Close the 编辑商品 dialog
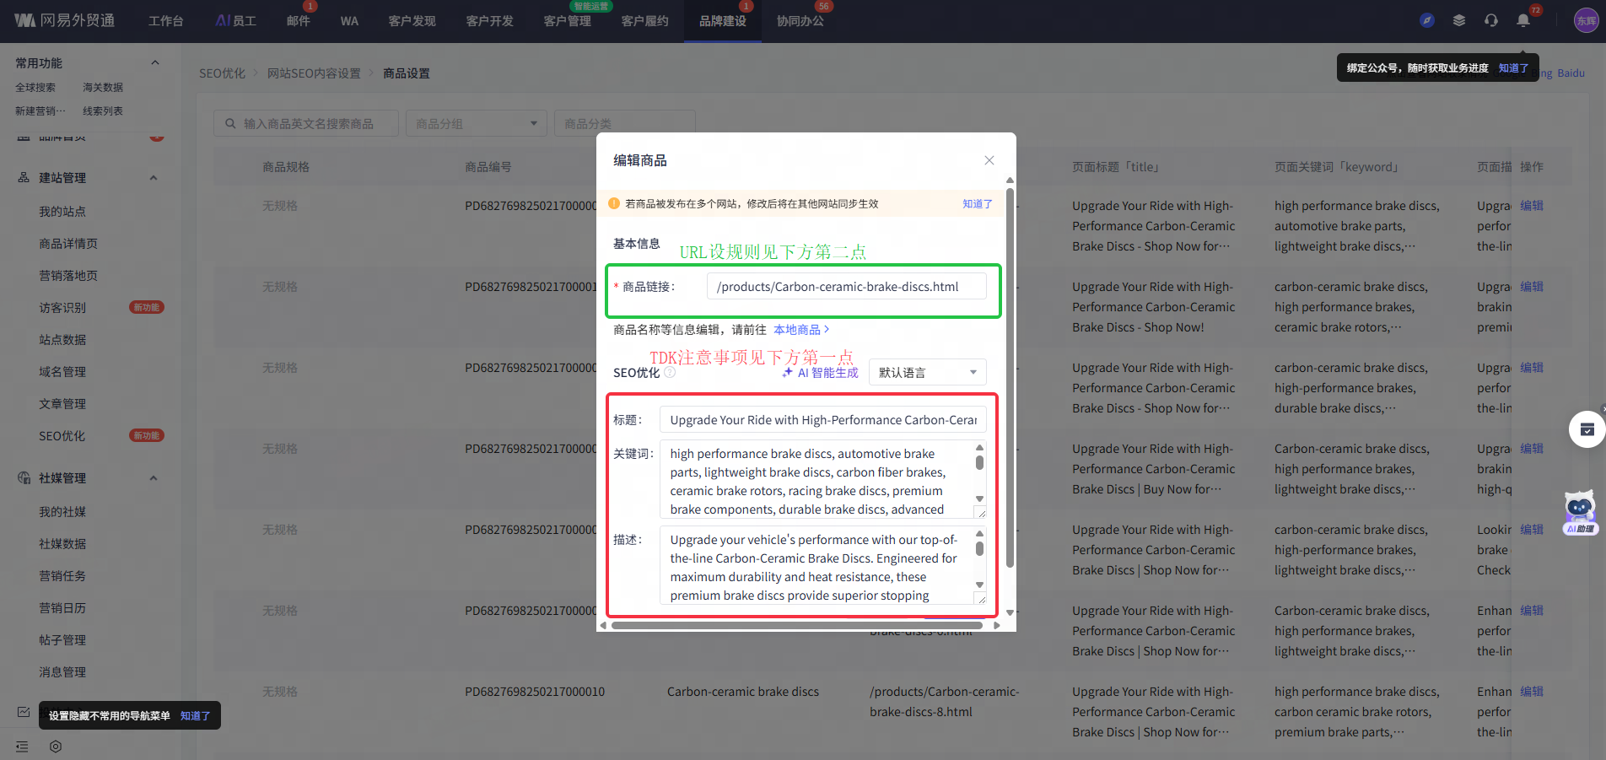 989,160
